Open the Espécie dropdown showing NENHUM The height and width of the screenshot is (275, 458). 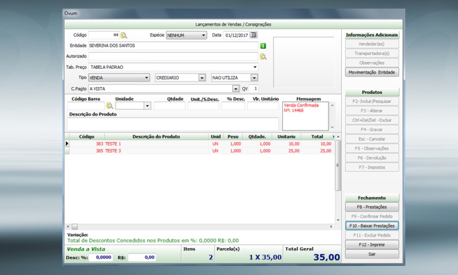(x=204, y=35)
